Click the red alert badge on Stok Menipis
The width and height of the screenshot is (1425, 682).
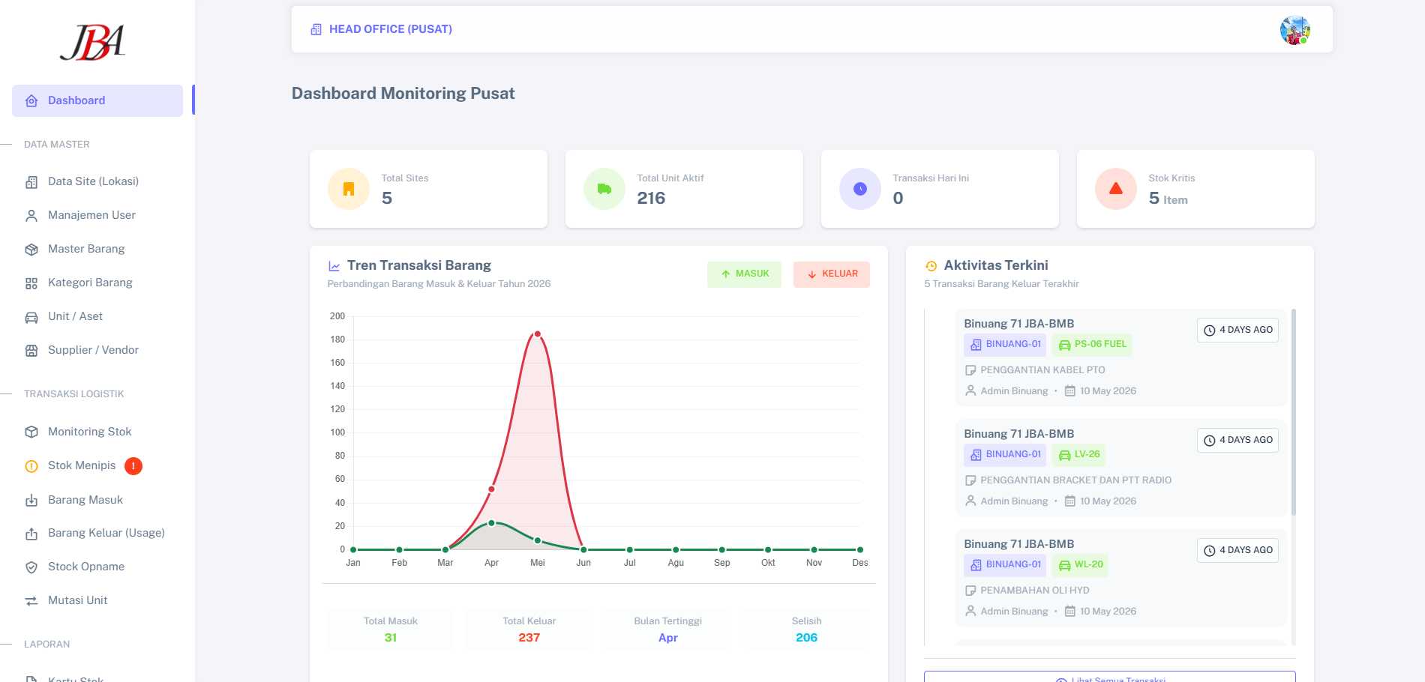133,466
